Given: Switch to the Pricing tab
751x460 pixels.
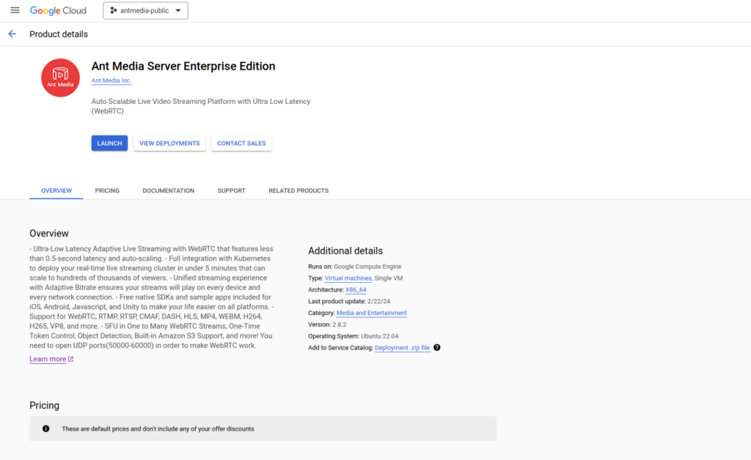Looking at the screenshot, I should tap(107, 190).
